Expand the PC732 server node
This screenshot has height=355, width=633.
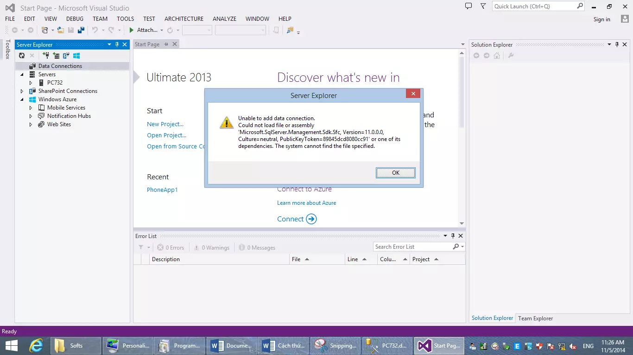31,83
